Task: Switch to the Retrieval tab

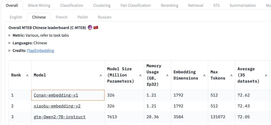Action: 195,5
